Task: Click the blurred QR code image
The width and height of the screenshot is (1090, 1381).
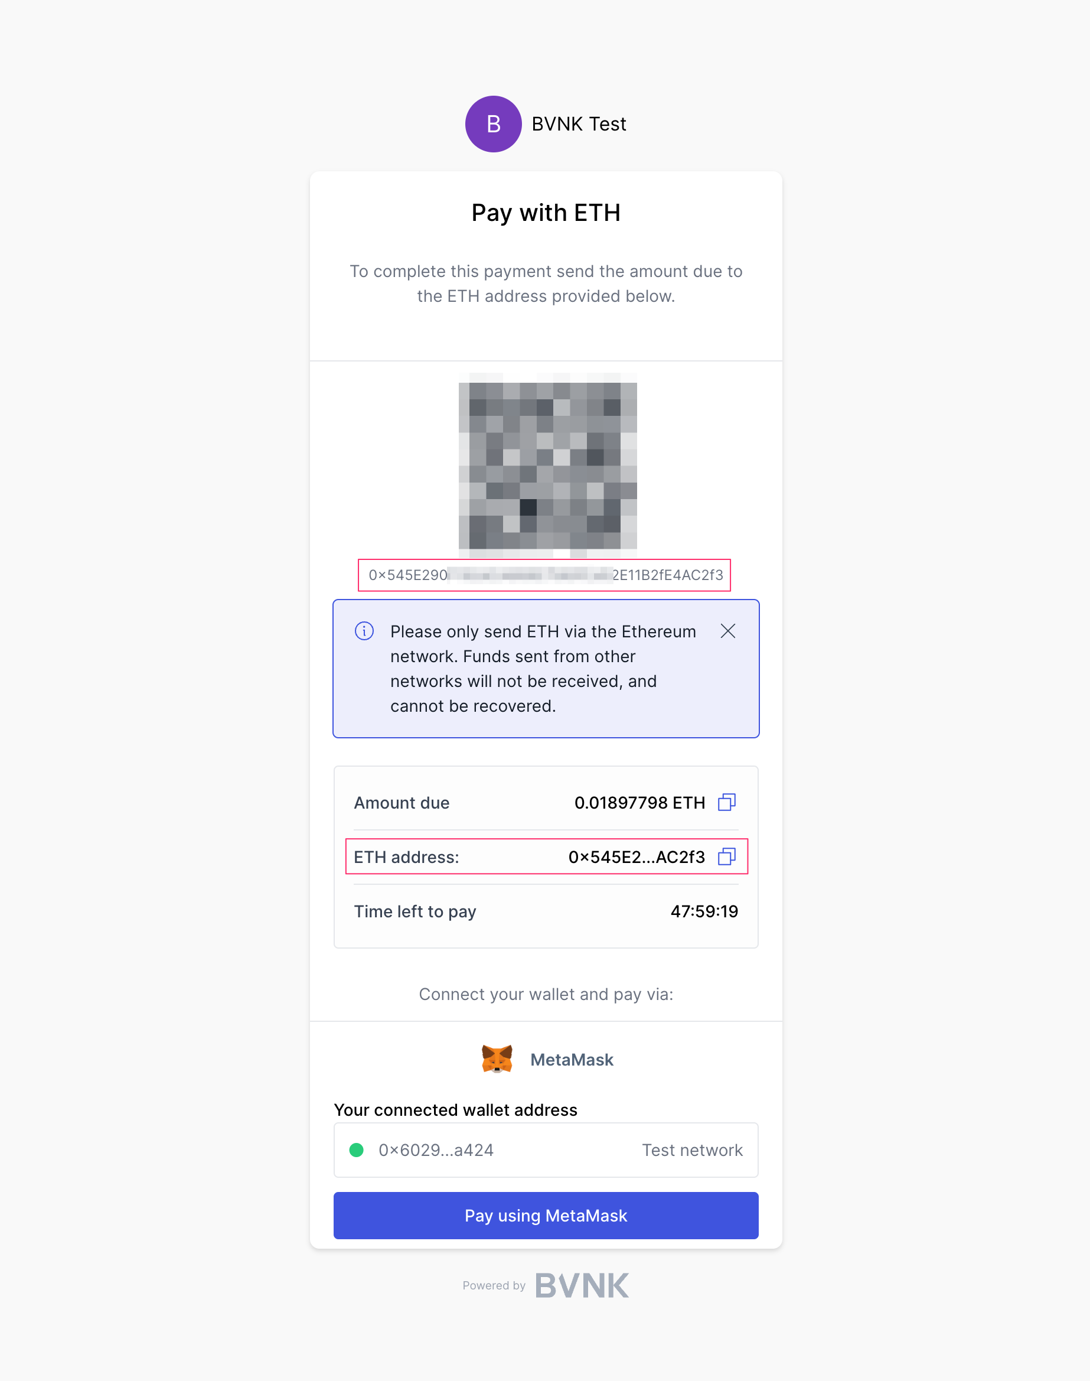Action: pos(547,465)
